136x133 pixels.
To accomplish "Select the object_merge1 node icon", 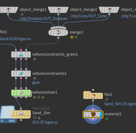I will click(x=8, y=9).
